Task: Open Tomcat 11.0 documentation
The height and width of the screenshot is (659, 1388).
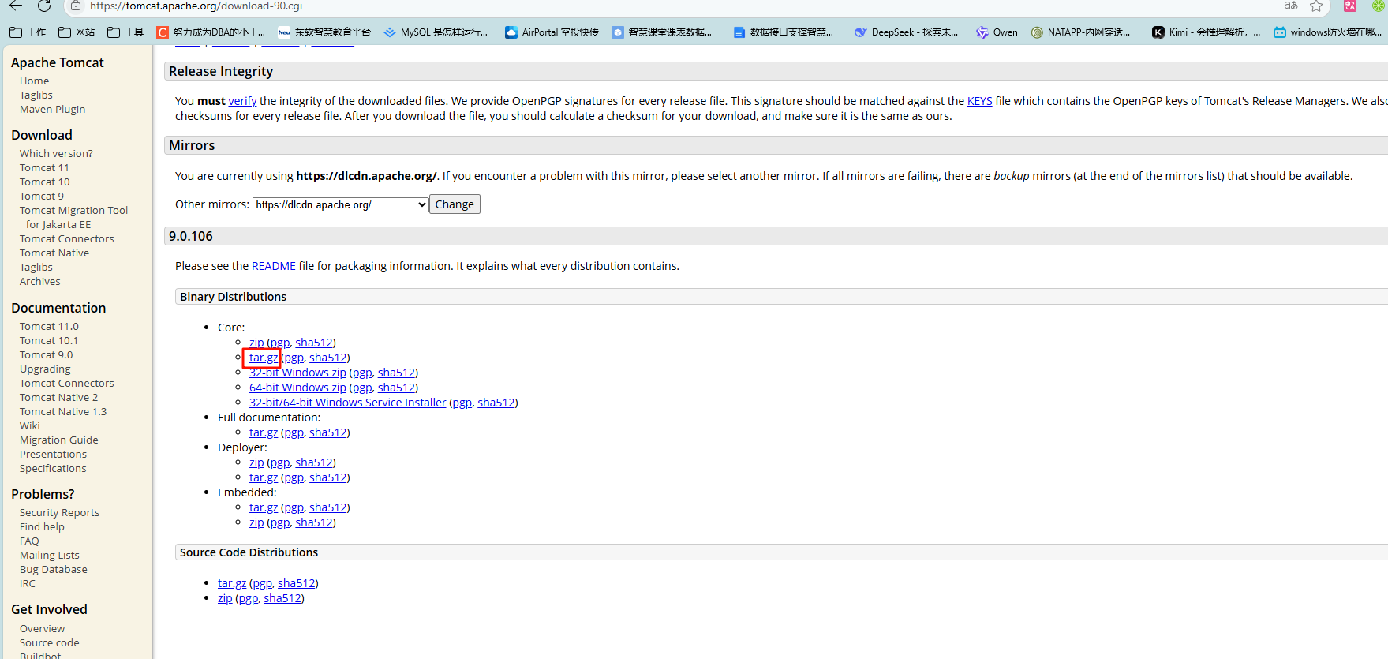Action: coord(49,326)
